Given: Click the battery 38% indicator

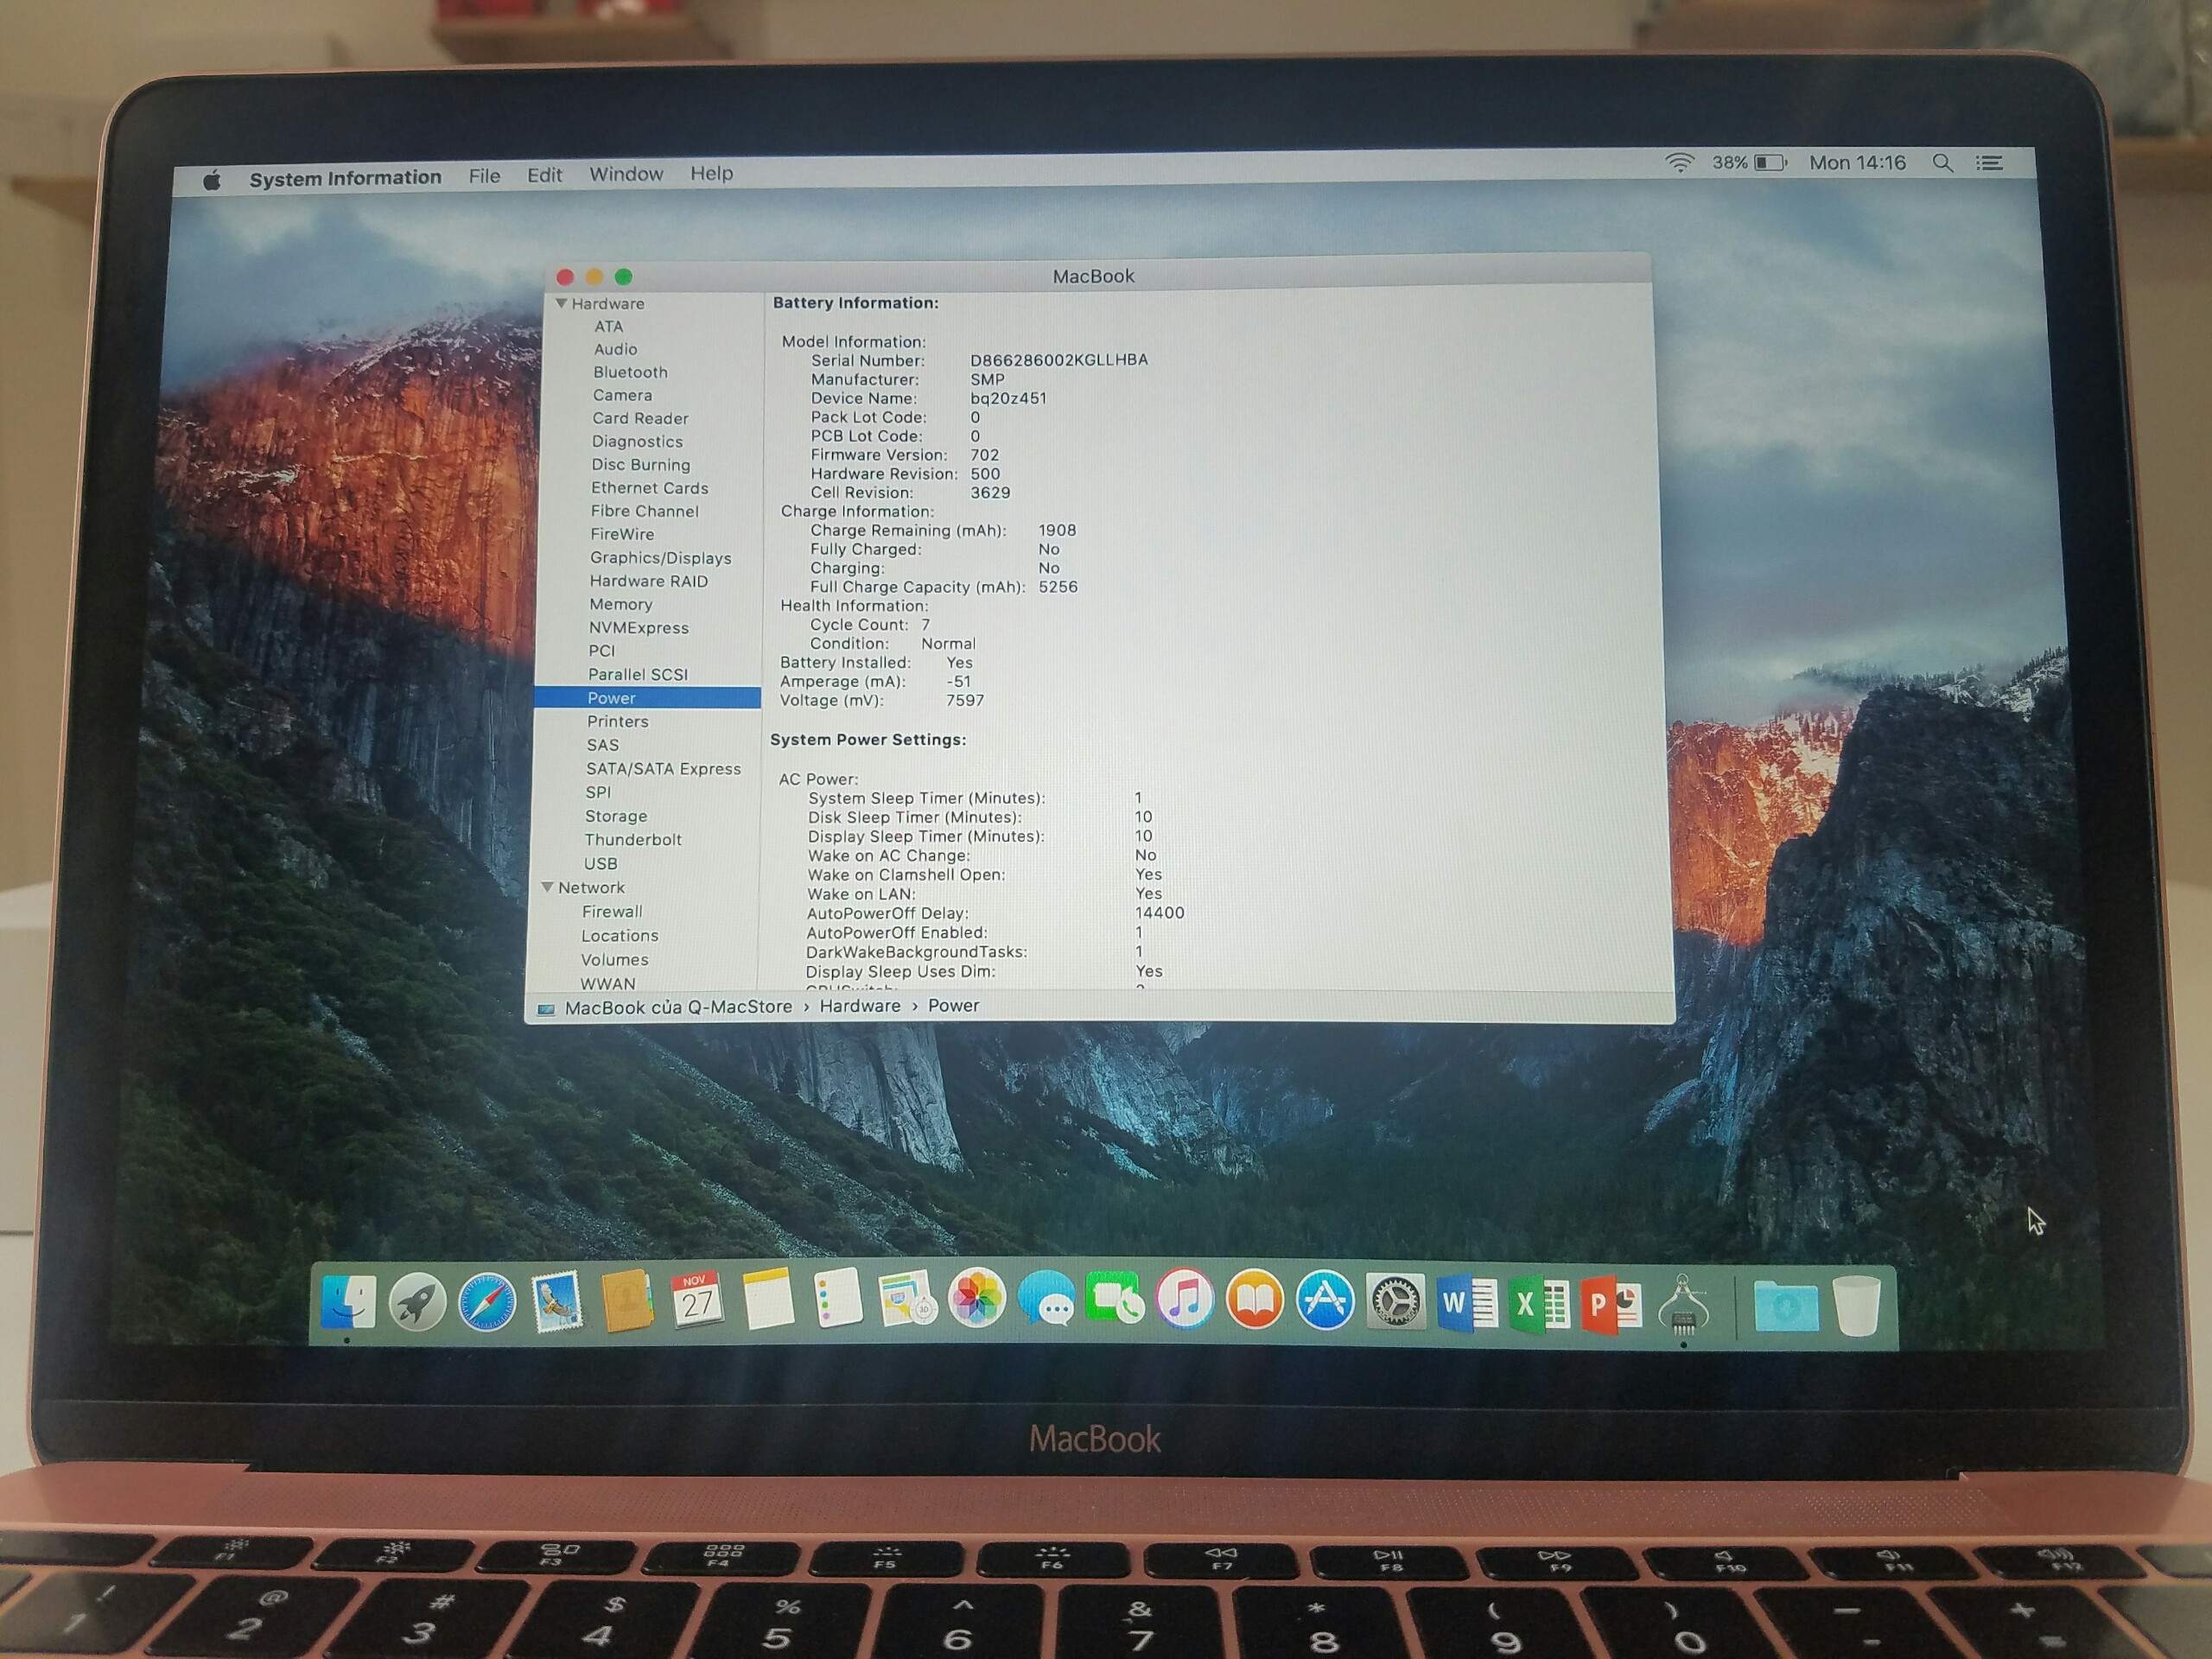Looking at the screenshot, I should [1748, 162].
